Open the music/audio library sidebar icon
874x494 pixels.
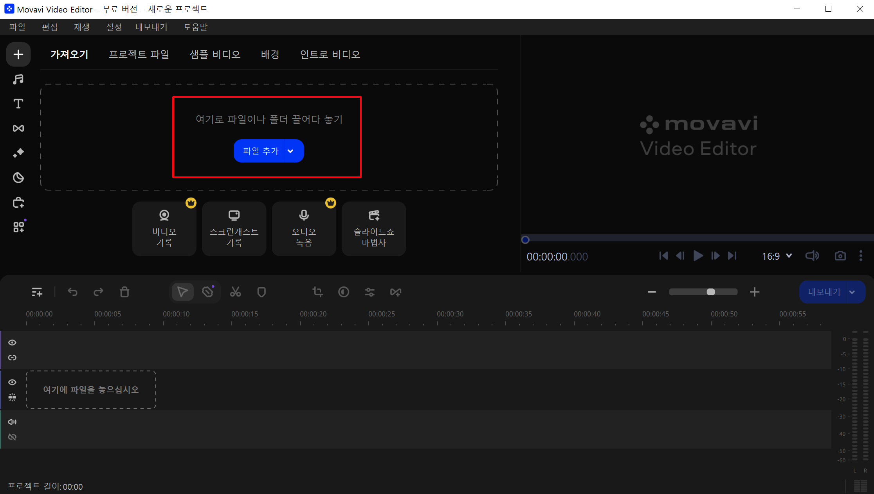18,79
